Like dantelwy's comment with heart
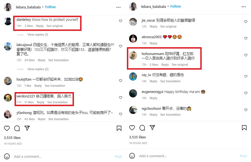Viewport: 251px width, 162px height. coord(120,21)
